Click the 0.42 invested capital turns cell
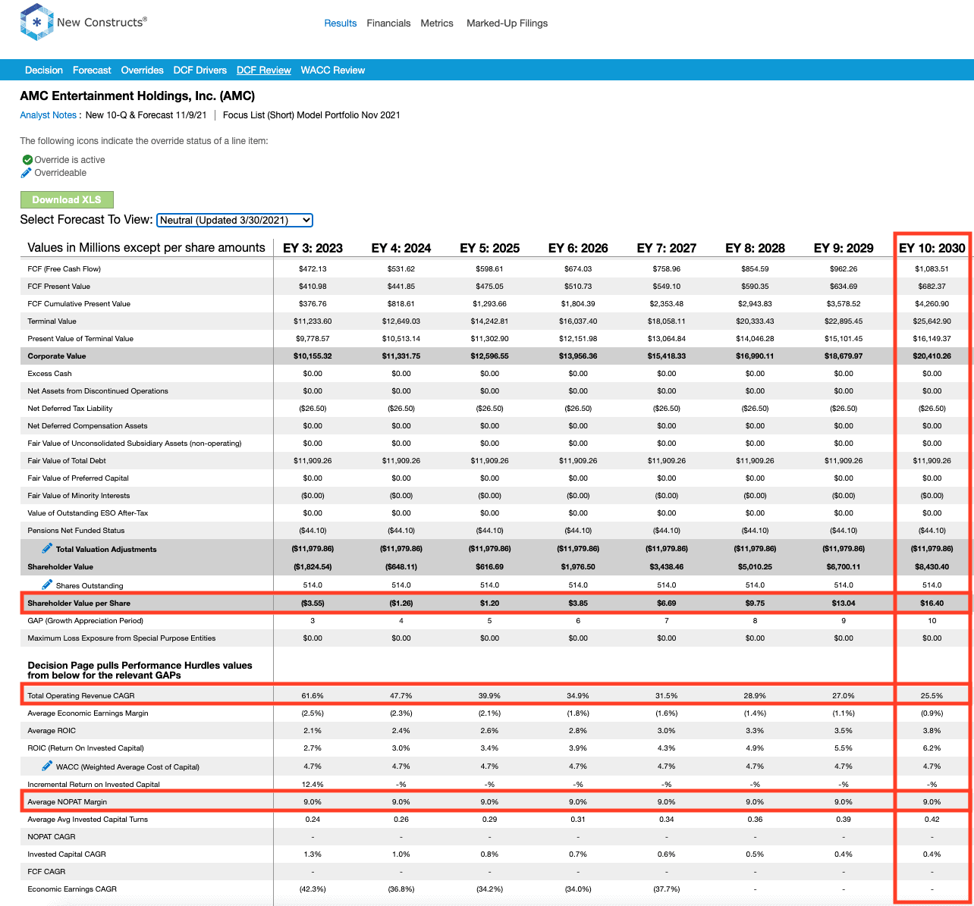This screenshot has height=906, width=974. coord(932,819)
